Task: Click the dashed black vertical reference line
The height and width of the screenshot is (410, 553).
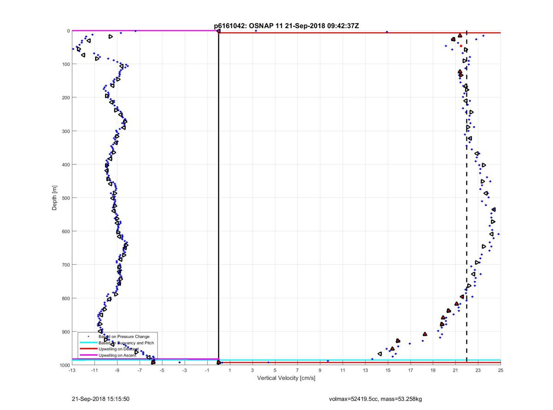Action: click(x=467, y=198)
